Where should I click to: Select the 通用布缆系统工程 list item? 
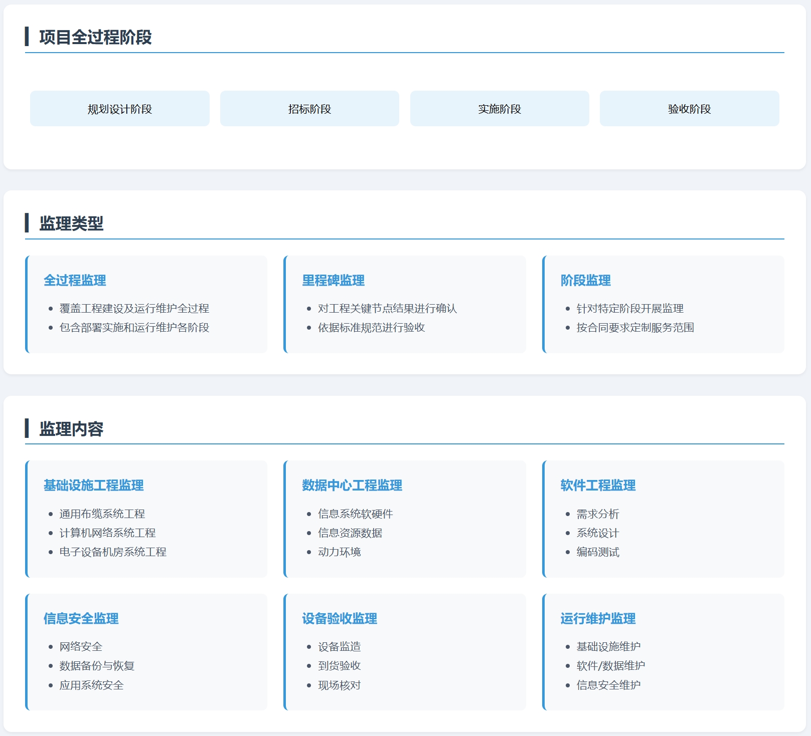[x=102, y=514]
